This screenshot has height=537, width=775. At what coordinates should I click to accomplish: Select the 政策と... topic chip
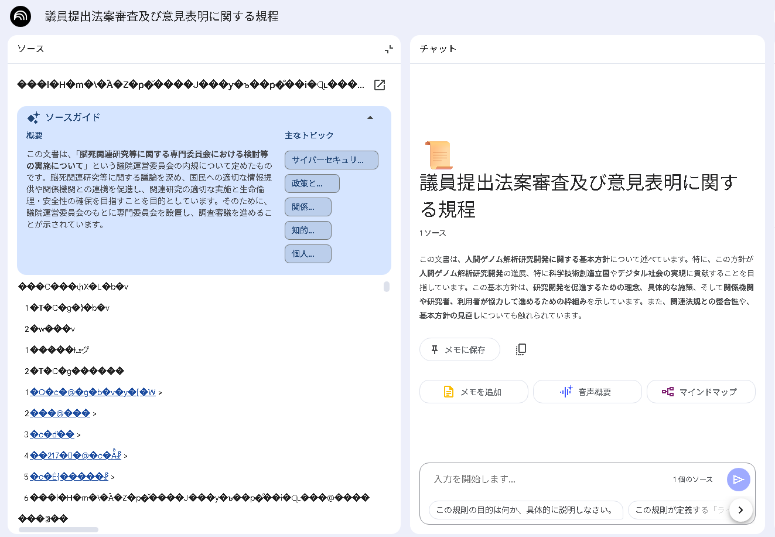312,183
